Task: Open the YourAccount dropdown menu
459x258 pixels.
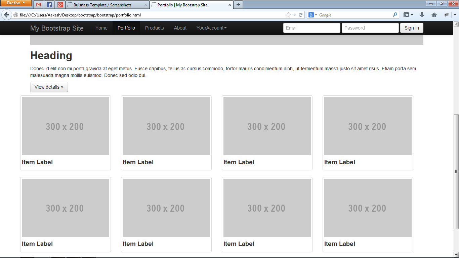Action: pos(211,28)
